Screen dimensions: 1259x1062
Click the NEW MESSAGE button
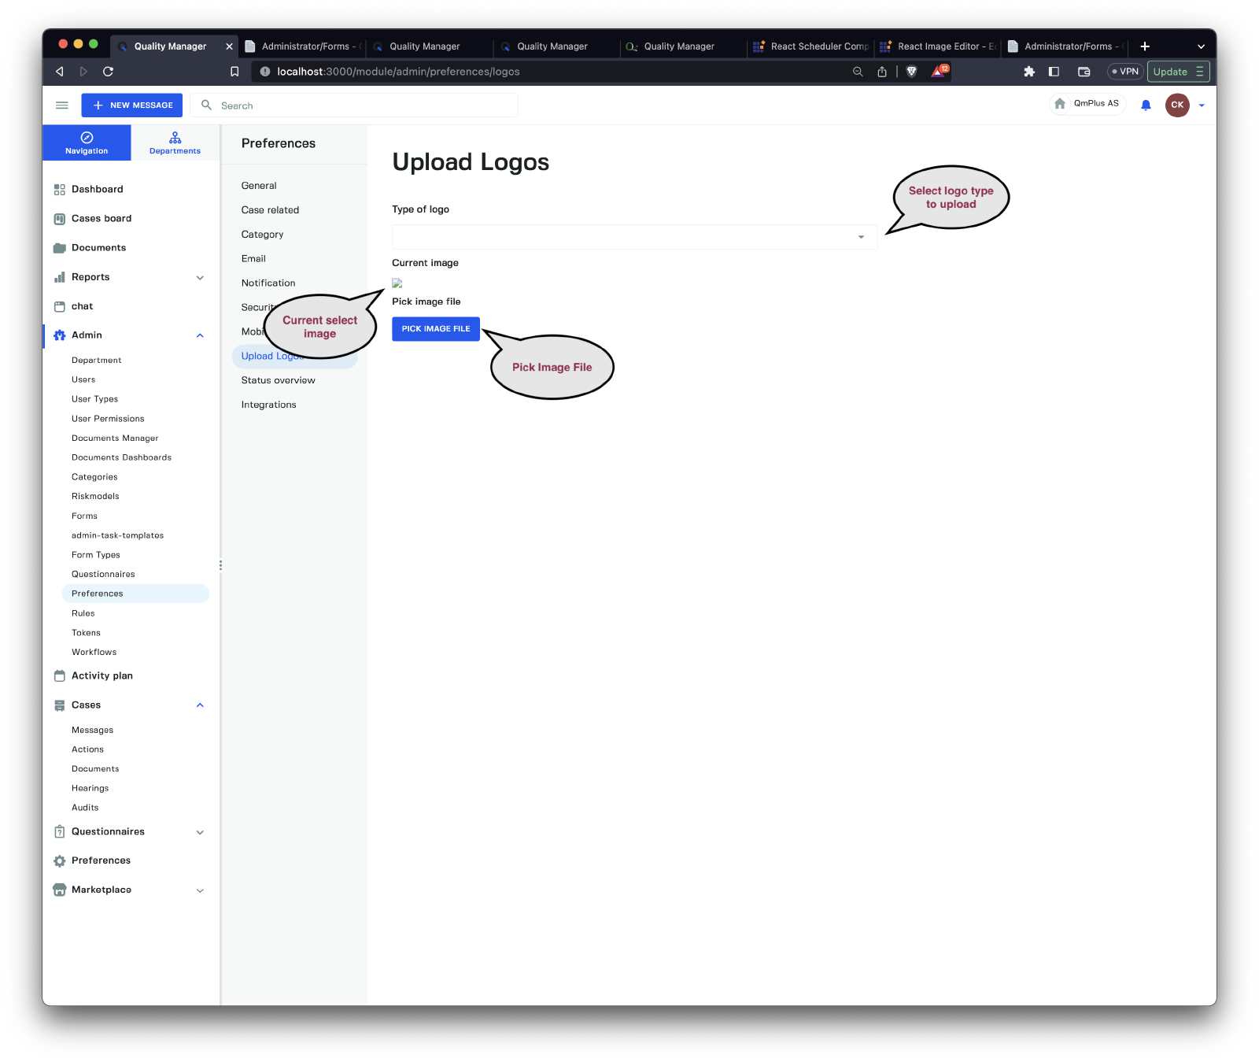pos(132,105)
